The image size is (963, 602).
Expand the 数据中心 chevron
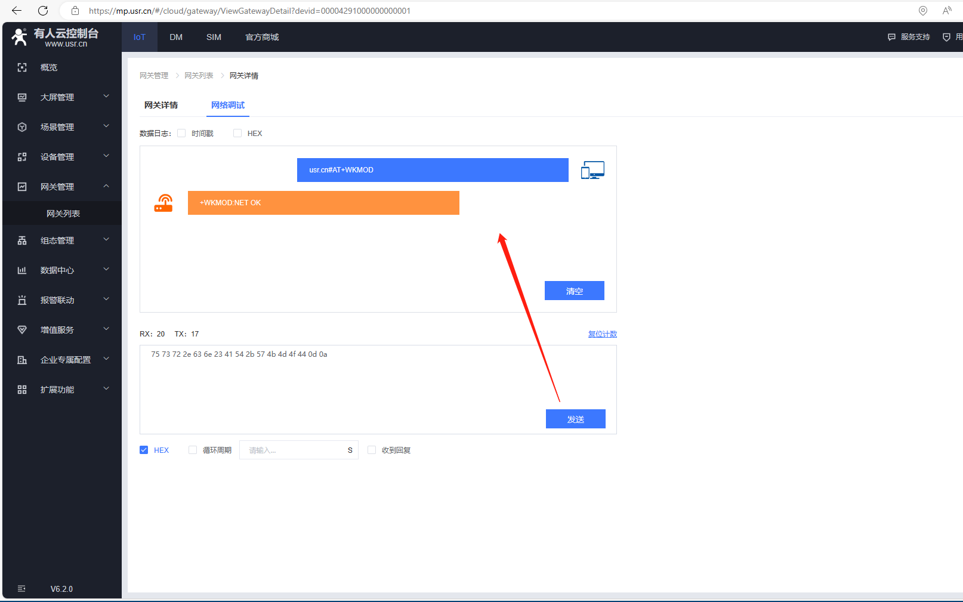click(x=106, y=269)
